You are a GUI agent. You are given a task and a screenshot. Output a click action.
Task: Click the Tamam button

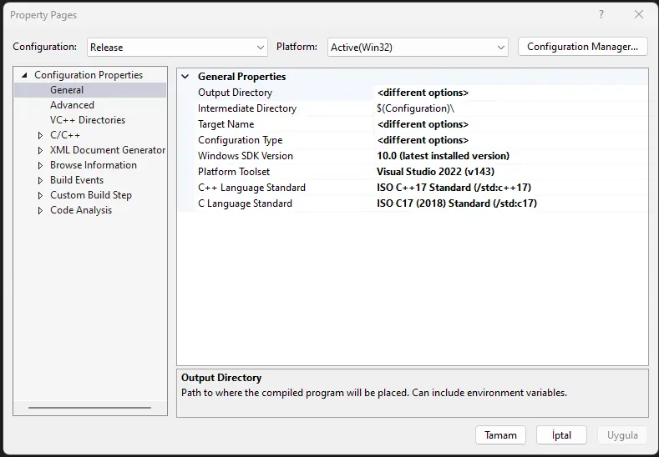[501, 435]
